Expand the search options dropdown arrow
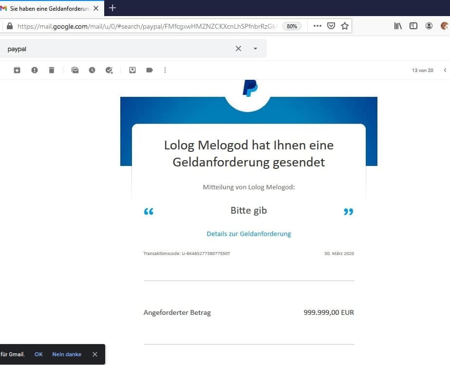Screen dimensions: 450x365 coord(255,49)
